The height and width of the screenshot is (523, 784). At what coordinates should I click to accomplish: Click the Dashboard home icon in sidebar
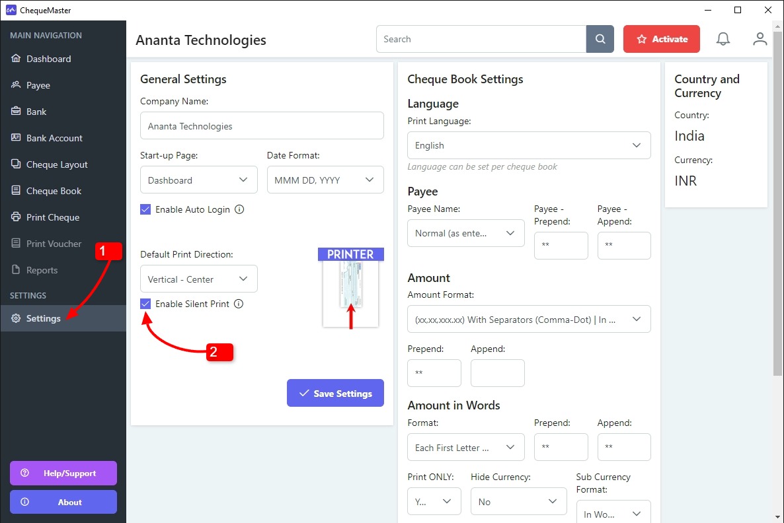16,59
